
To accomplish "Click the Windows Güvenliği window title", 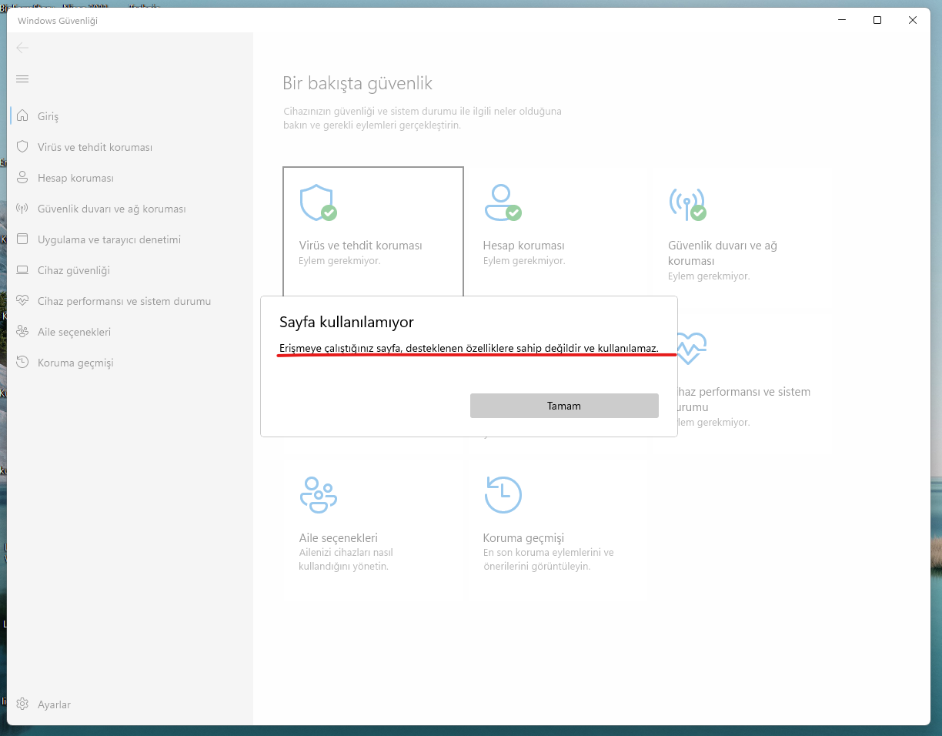I will 58,21.
